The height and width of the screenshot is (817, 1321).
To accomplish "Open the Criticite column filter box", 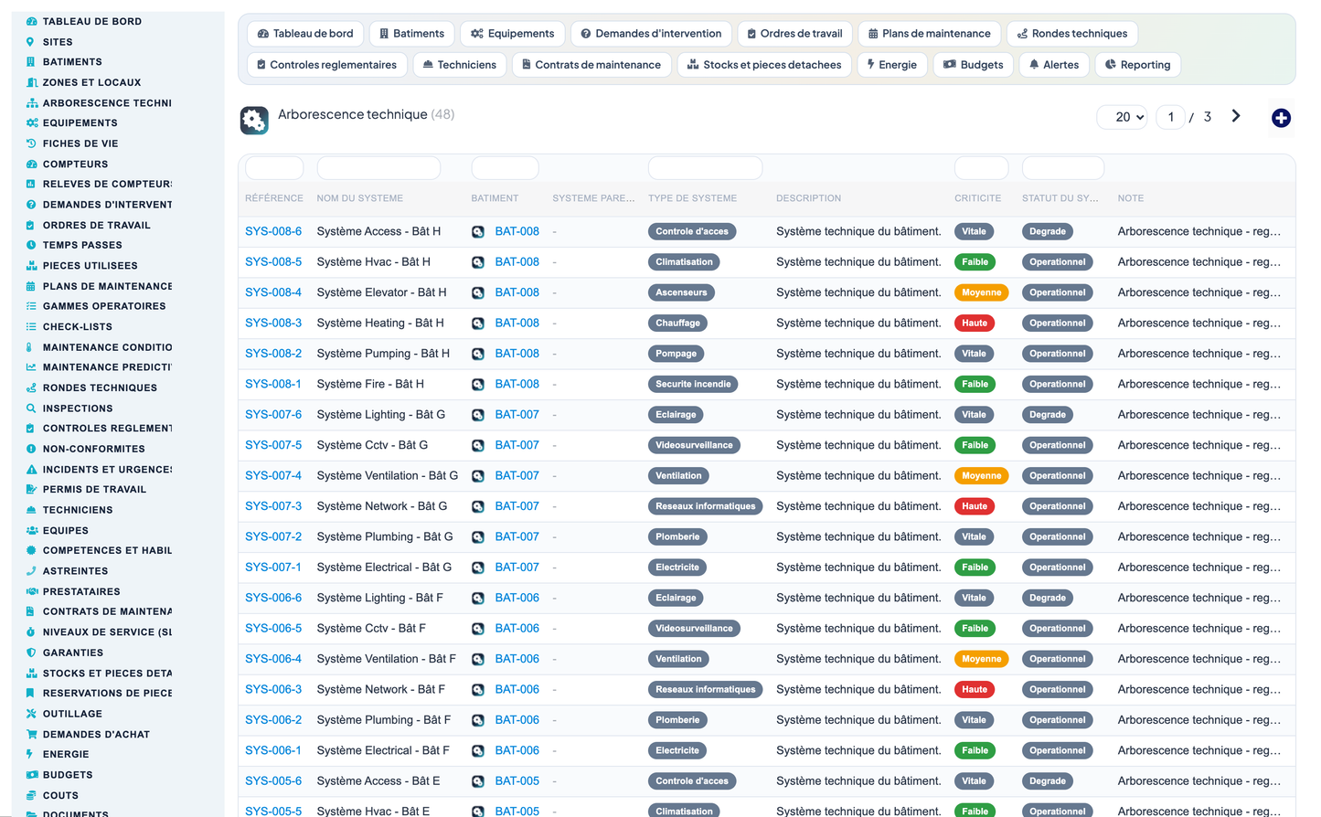I will click(981, 168).
